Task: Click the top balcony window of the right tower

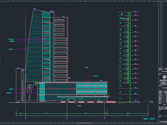Action: coord(59,21)
